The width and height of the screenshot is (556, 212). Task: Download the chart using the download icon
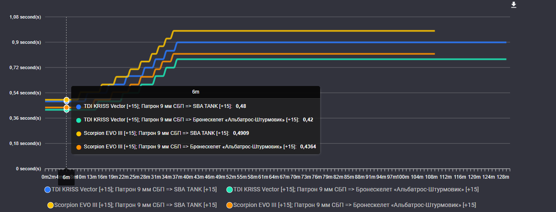click(x=513, y=5)
